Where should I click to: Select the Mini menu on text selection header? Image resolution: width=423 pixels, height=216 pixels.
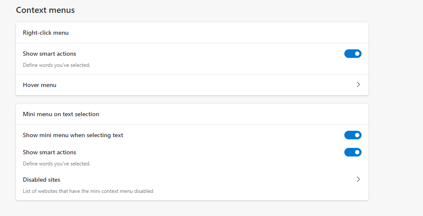click(x=61, y=114)
